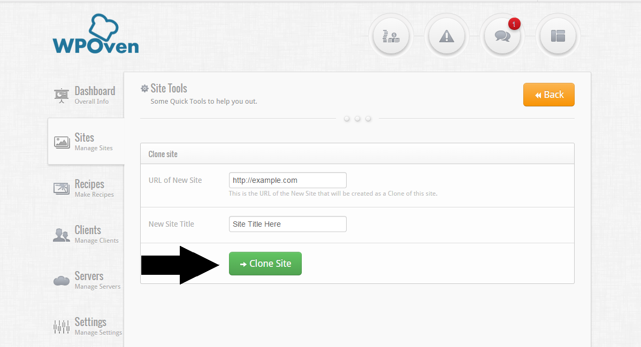Open the layout panel icon

tap(558, 36)
